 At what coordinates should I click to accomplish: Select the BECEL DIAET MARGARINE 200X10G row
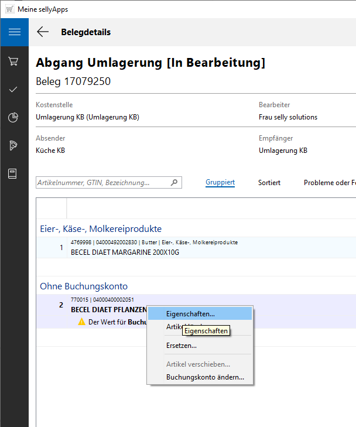click(x=125, y=252)
